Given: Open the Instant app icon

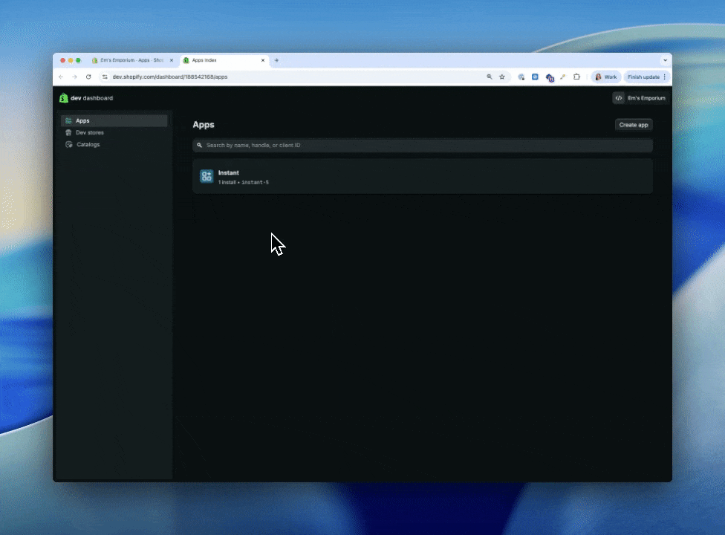Looking at the screenshot, I should coord(207,176).
